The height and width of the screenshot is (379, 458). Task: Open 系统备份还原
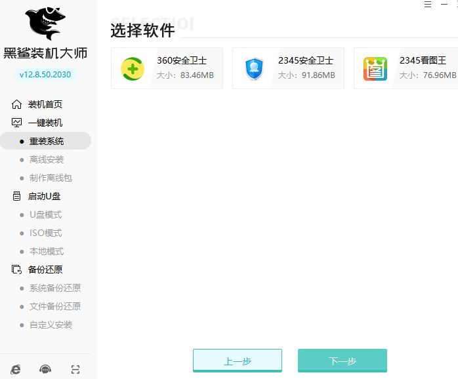[x=55, y=289]
